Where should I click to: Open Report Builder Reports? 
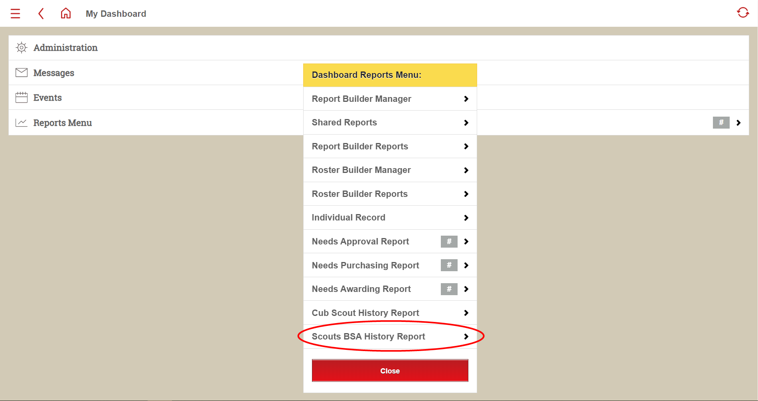point(390,146)
